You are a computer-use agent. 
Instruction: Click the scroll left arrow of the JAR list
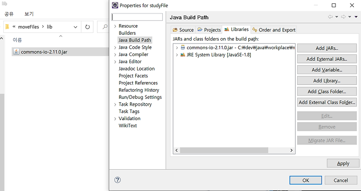[x=177, y=150]
